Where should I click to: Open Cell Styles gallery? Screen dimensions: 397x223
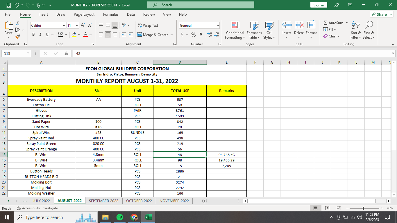tap(269, 30)
